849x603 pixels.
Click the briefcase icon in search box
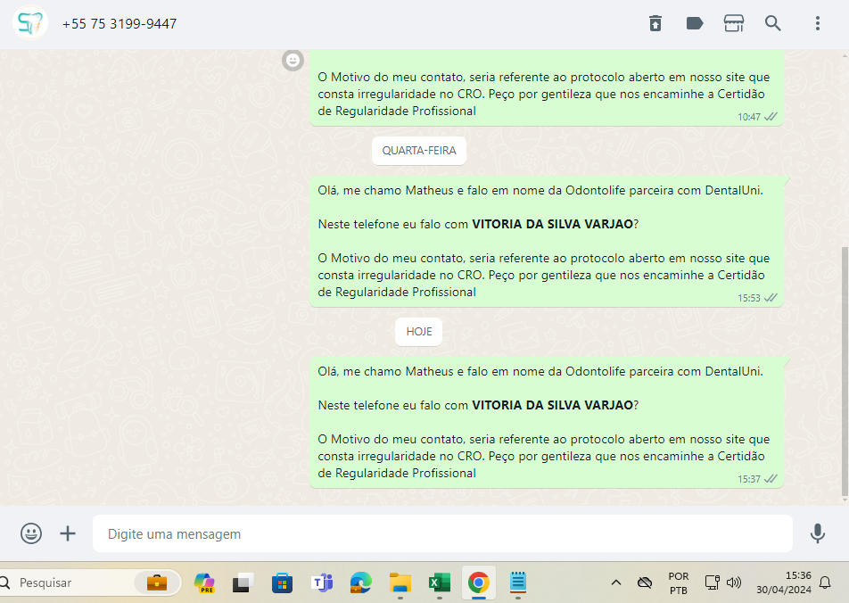click(x=157, y=582)
